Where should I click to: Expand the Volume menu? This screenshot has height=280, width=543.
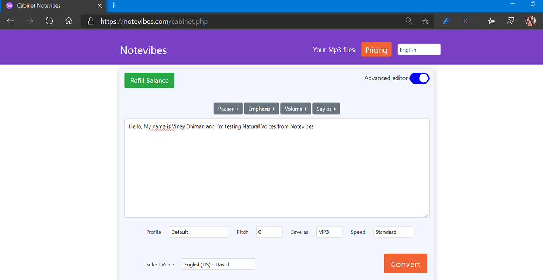296,109
